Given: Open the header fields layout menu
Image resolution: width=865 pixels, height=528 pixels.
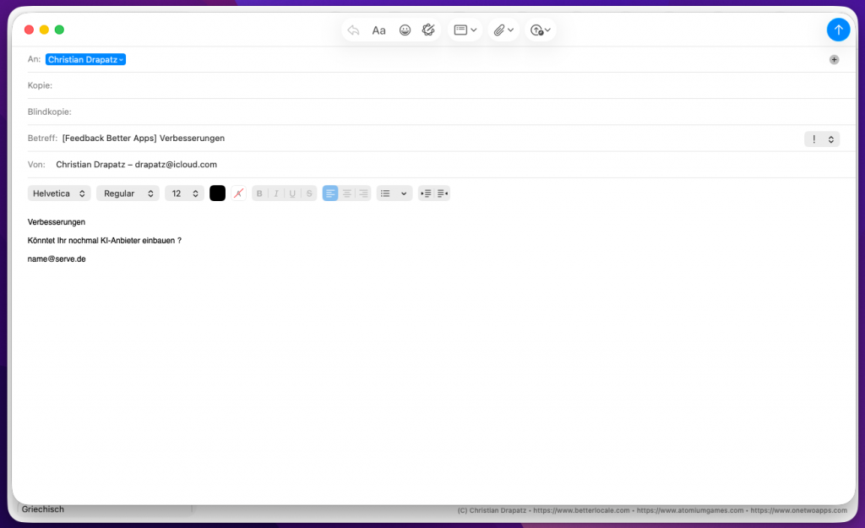Looking at the screenshot, I should click(465, 30).
